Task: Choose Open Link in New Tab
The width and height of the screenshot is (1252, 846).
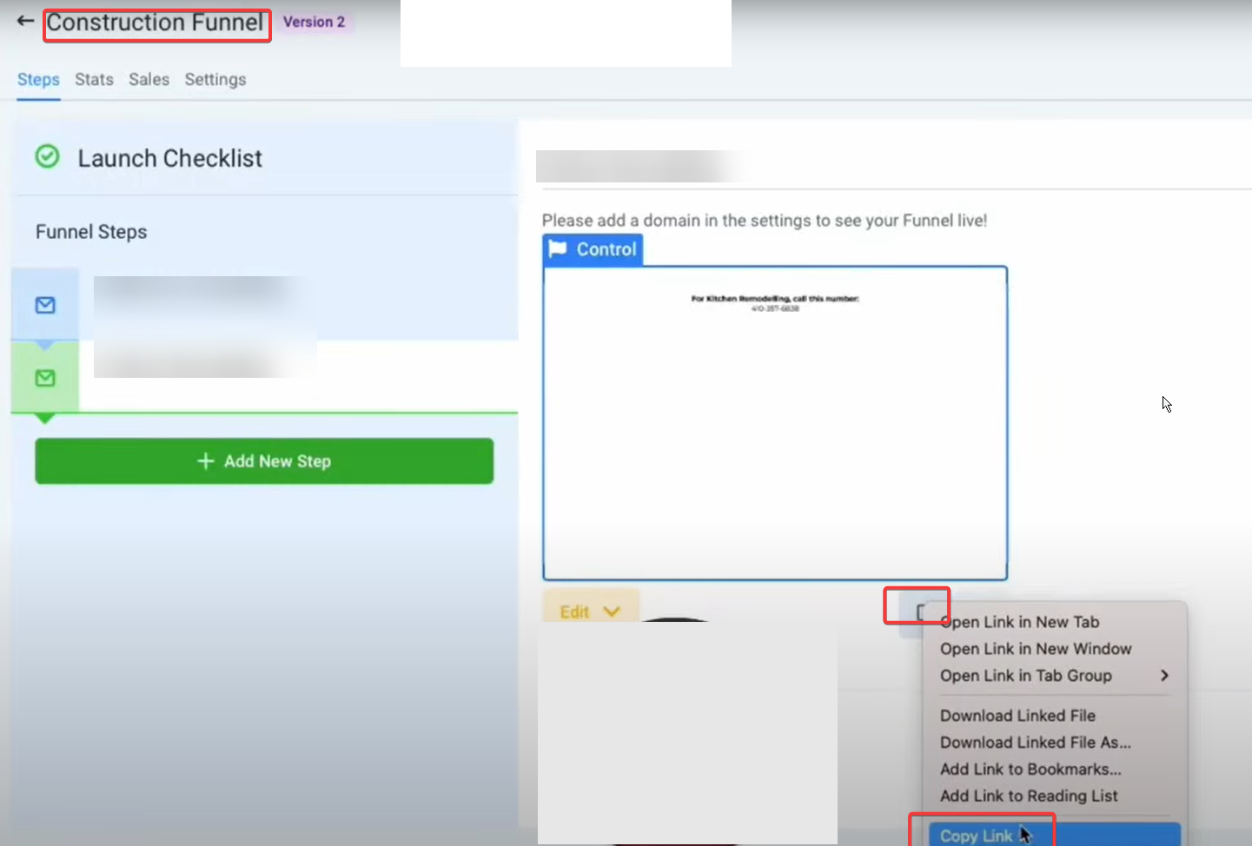Action: pyautogui.click(x=1020, y=622)
